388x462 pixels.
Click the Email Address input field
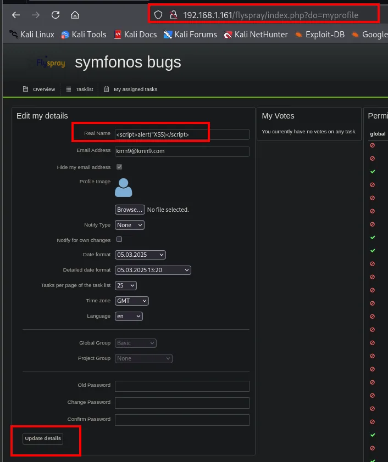tap(182, 151)
